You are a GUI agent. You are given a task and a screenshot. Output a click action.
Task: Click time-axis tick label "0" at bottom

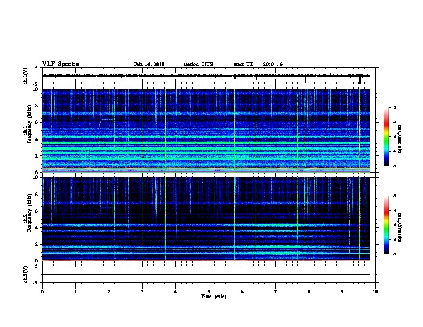click(42, 292)
